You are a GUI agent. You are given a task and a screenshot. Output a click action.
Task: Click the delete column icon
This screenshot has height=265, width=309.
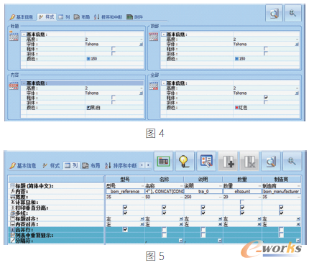click(249, 162)
